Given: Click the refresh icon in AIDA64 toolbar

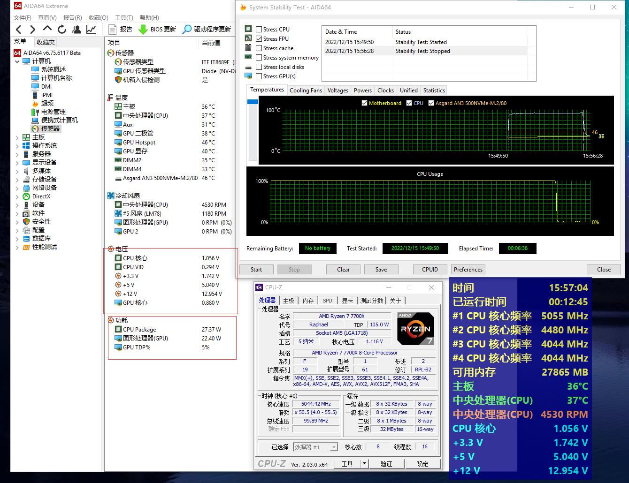Looking at the screenshot, I should coord(62,30).
